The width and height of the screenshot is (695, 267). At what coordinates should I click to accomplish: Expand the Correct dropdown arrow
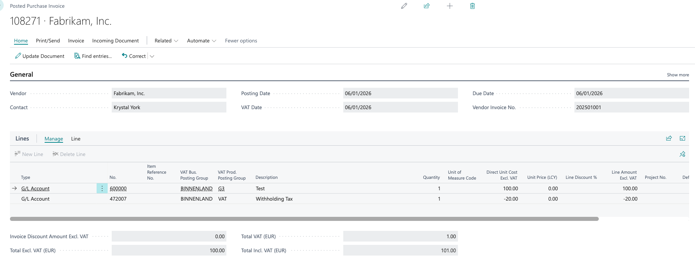(152, 56)
